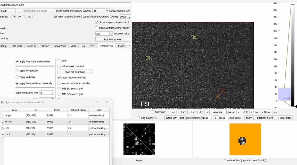The width and height of the screenshot is (297, 165).
Task: Advance ten seconds with '+ 10 sec'
Action: tap(266, 112)
